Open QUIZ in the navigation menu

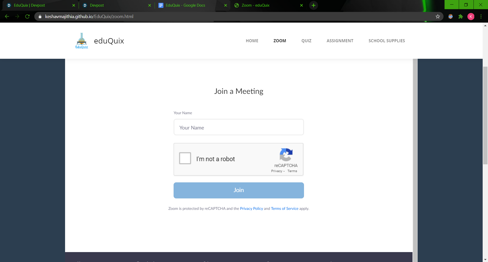coord(306,41)
